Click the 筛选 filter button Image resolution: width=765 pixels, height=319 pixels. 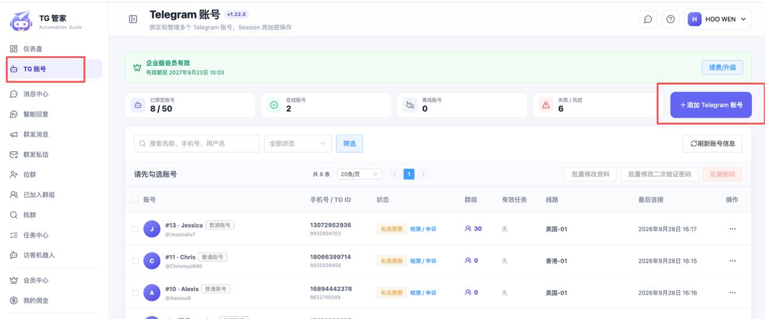click(350, 143)
